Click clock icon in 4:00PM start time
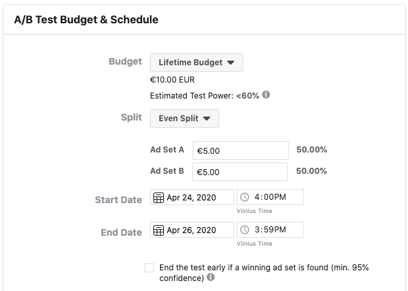Screen dimensions: 408x291 click(245, 198)
